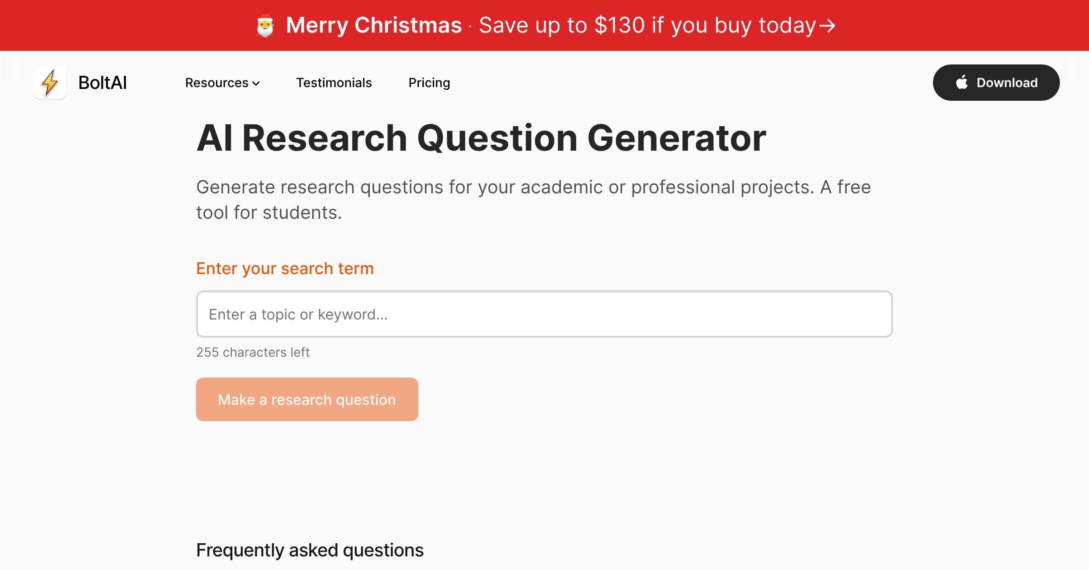Click the Santa emoji in the banner
The width and height of the screenshot is (1089, 570).
pos(267,25)
